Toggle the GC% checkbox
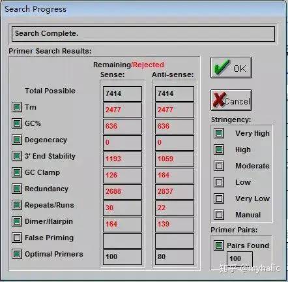The image size is (288, 282). [x=17, y=123]
